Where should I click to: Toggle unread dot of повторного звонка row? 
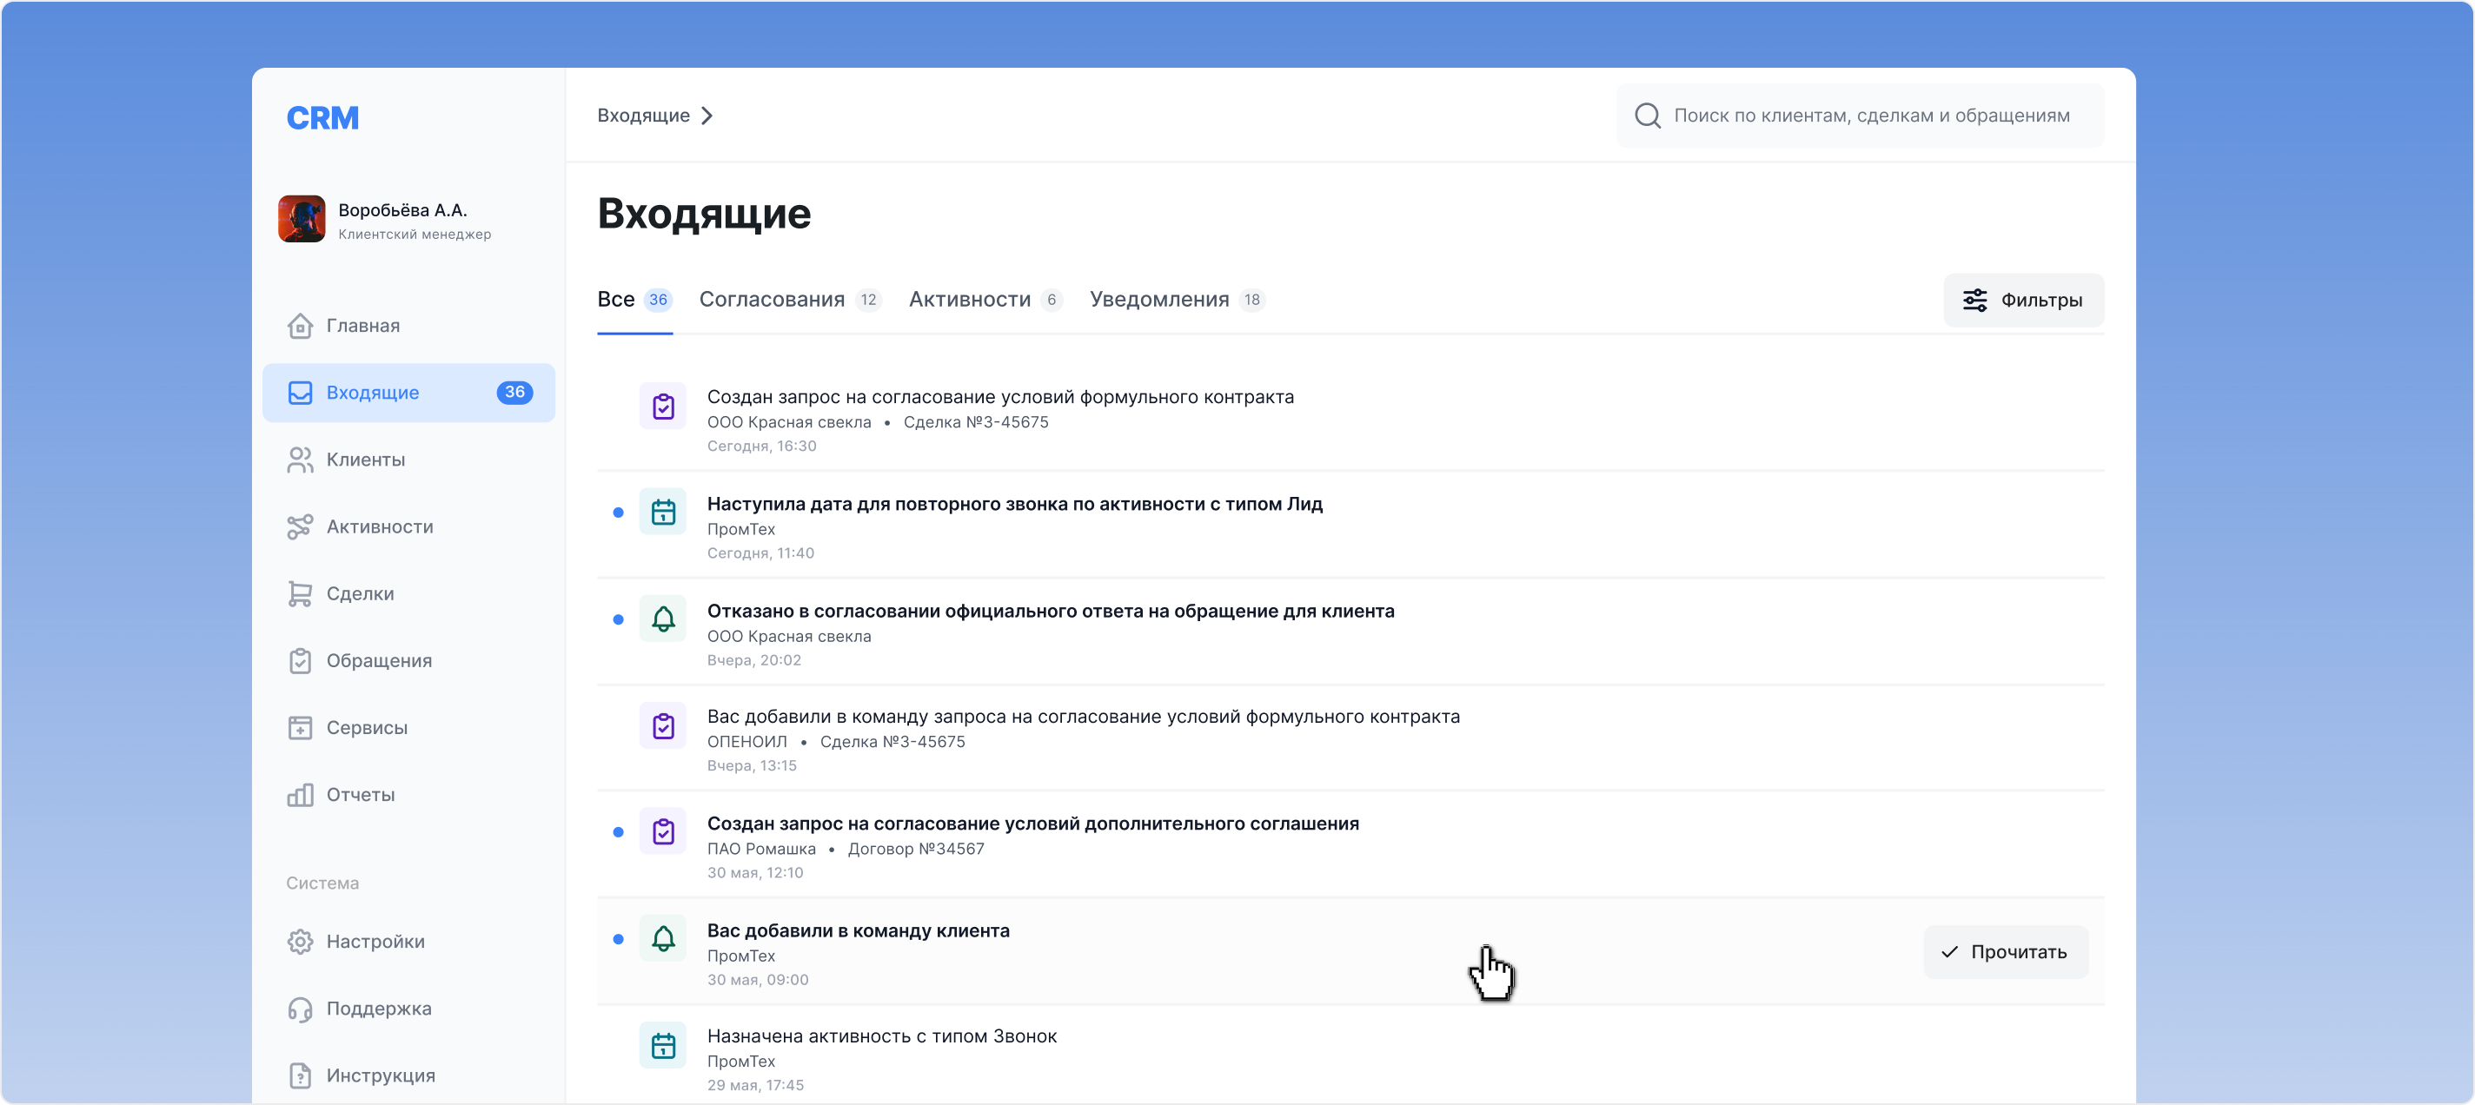pyautogui.click(x=618, y=513)
